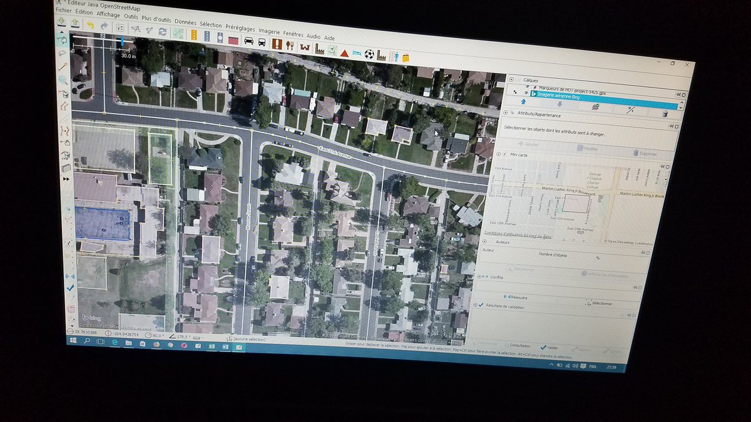The height and width of the screenshot is (422, 751).
Task: Select the red triangle peak preset icon
Action: (x=344, y=53)
